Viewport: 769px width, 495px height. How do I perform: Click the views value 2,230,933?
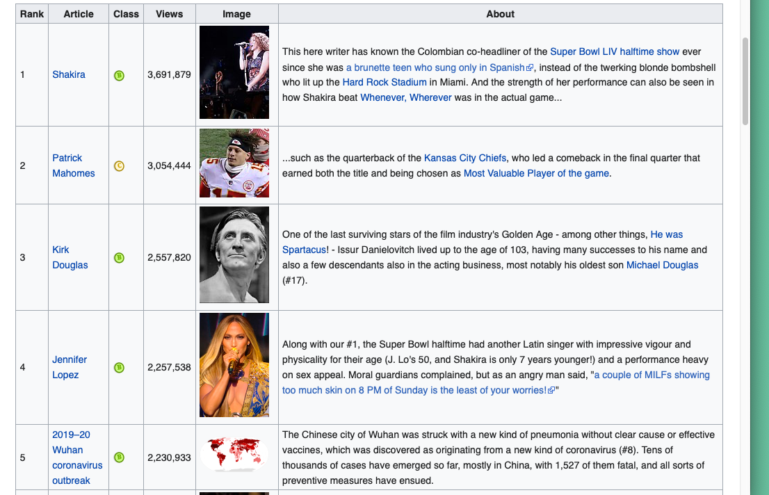(169, 457)
